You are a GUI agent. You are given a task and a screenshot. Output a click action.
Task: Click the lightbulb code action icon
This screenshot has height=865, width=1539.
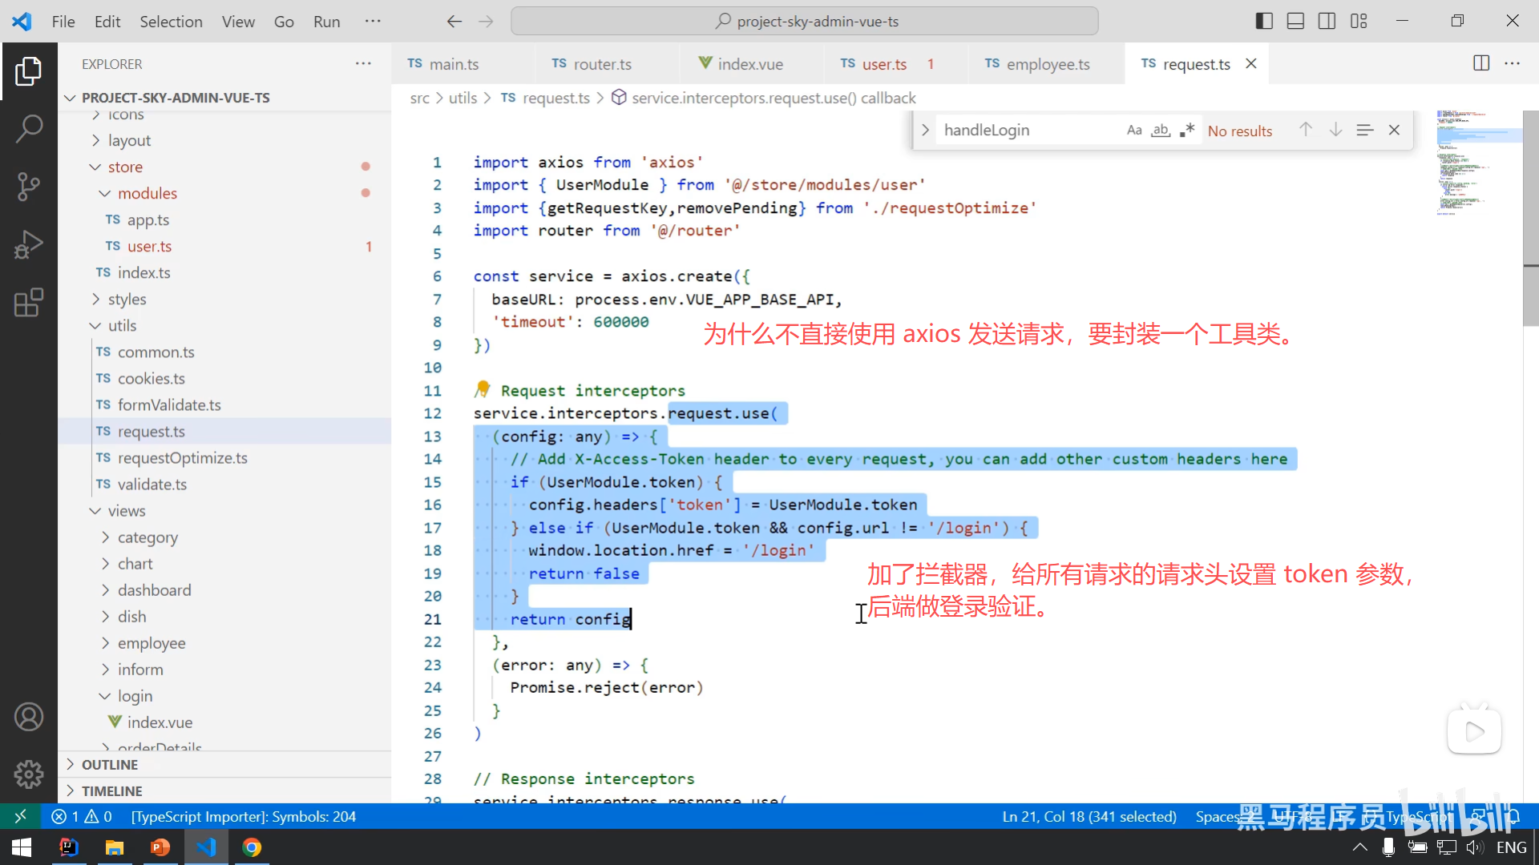click(482, 389)
